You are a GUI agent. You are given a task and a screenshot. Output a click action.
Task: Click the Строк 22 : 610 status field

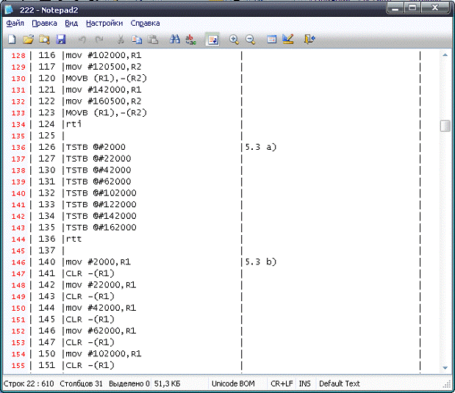(29, 383)
